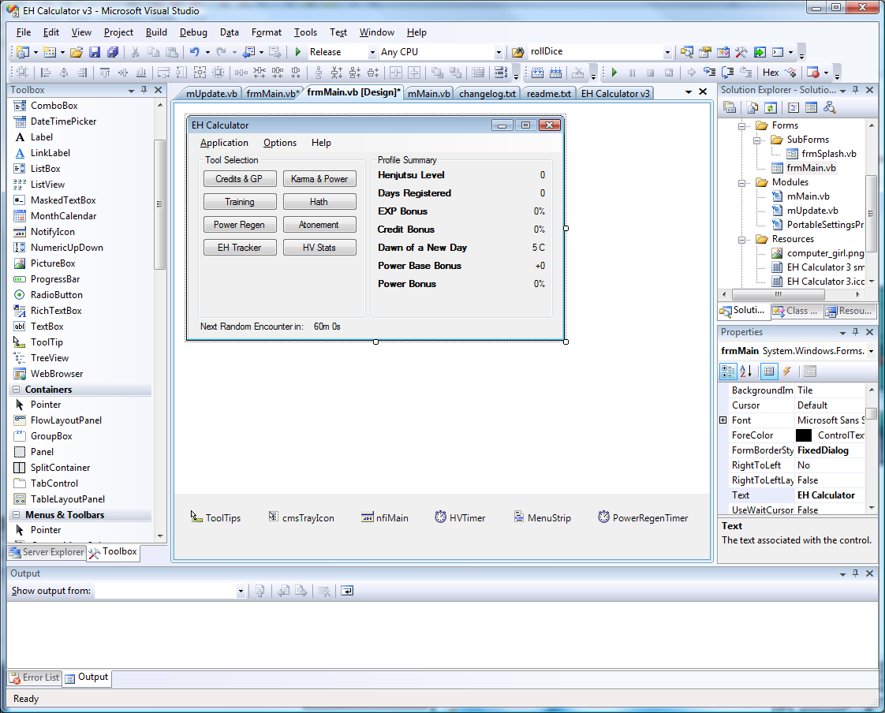Click the Make Same Size layout icon
This screenshot has height=713, width=885.
pos(200,73)
